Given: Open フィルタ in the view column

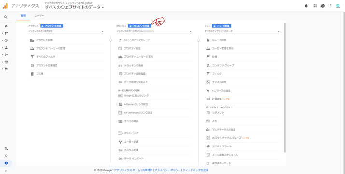Looking at the screenshot, I should (242, 74).
